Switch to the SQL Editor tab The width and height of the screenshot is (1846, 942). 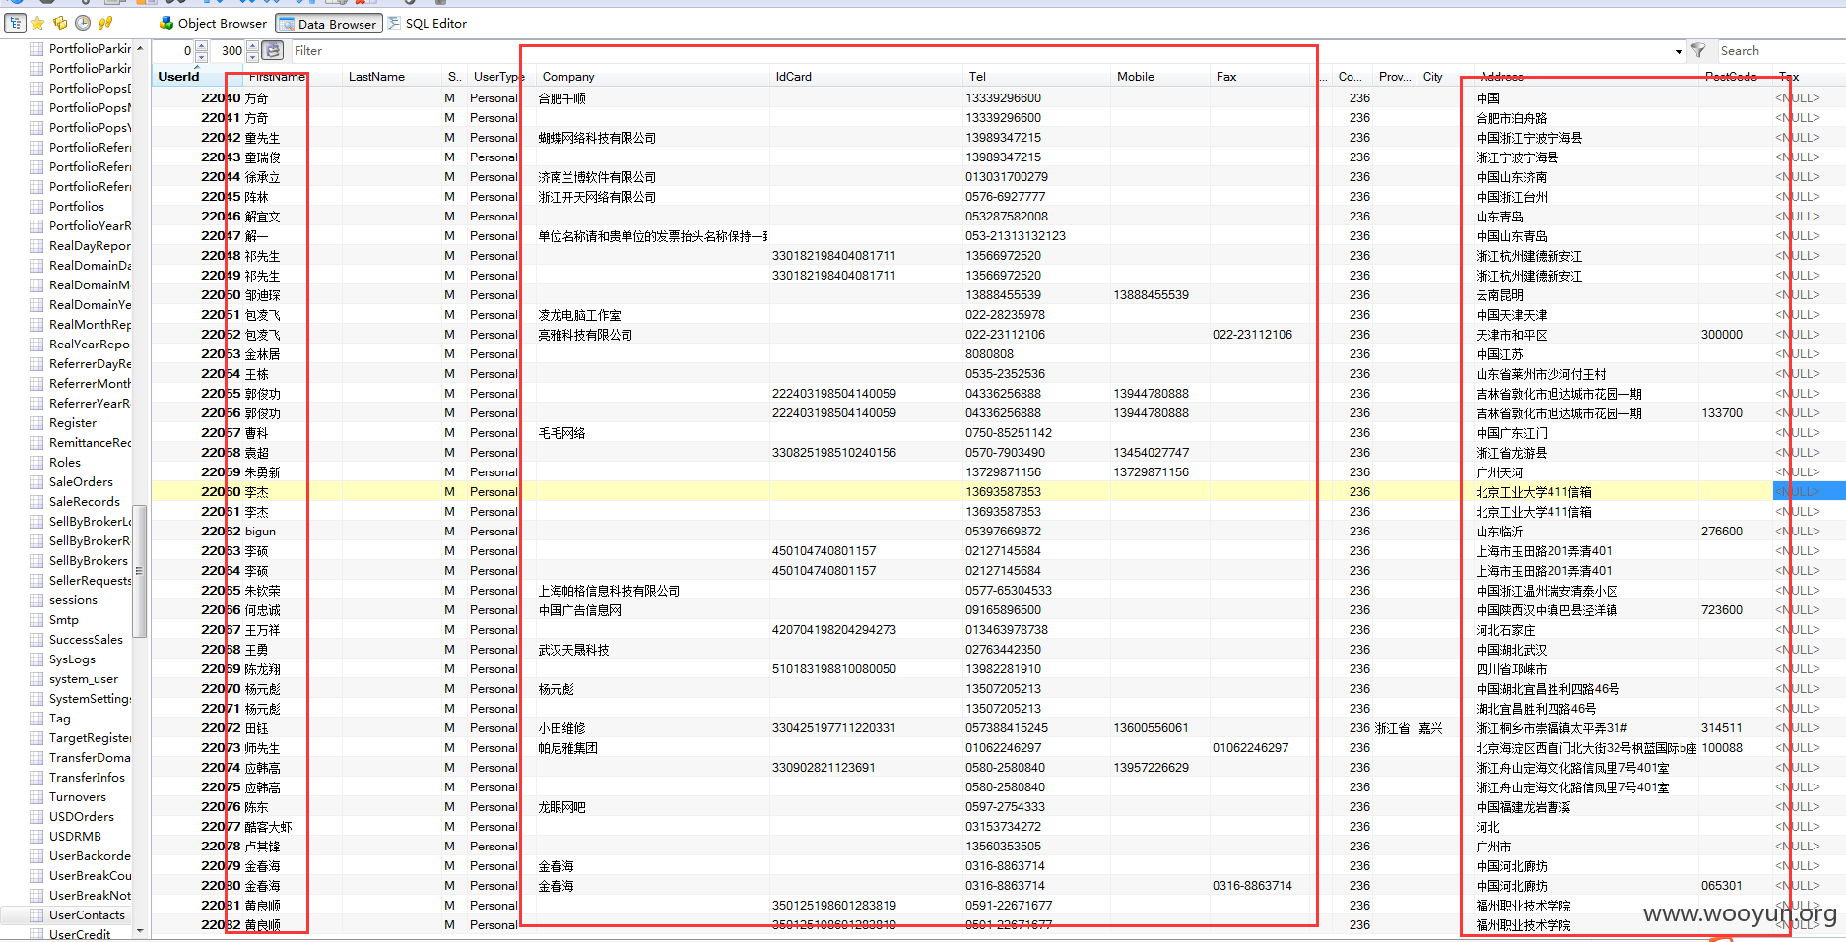click(428, 23)
